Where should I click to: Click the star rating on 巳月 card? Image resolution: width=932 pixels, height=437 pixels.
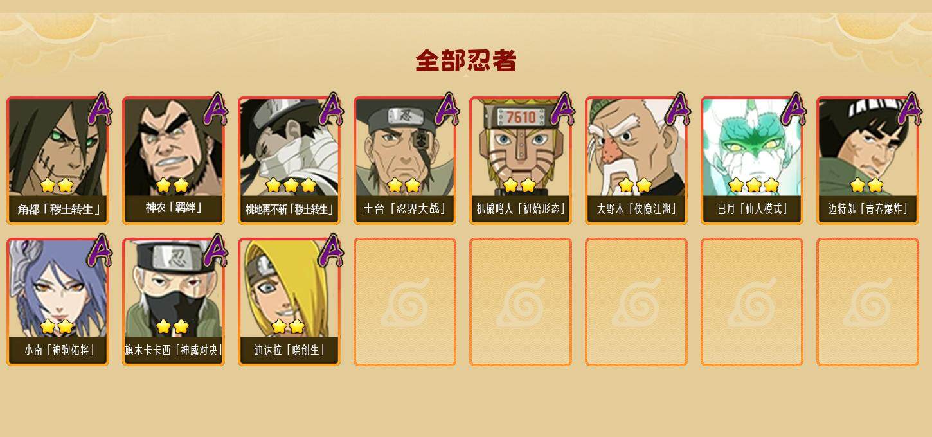pyautogui.click(x=753, y=185)
